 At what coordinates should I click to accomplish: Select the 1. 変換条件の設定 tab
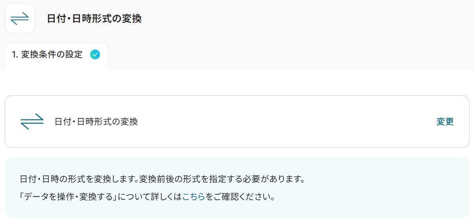[x=47, y=55]
